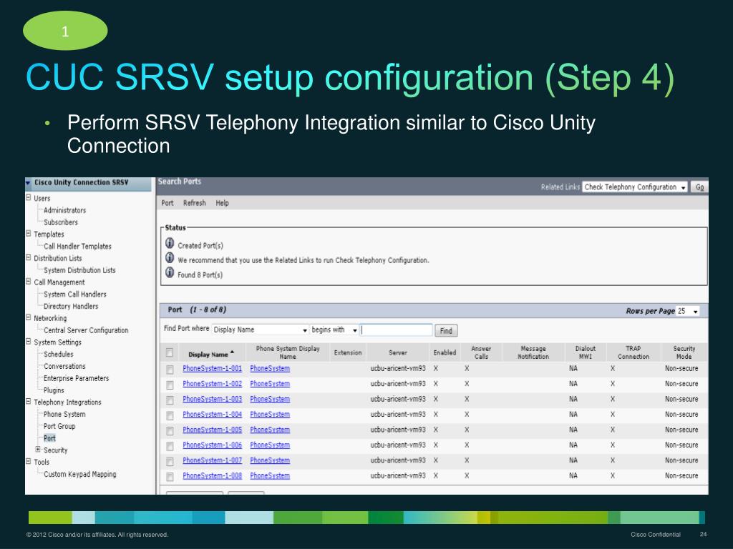Collapse the Telephony Integrations node
This screenshot has height=549, width=733.
[28, 402]
